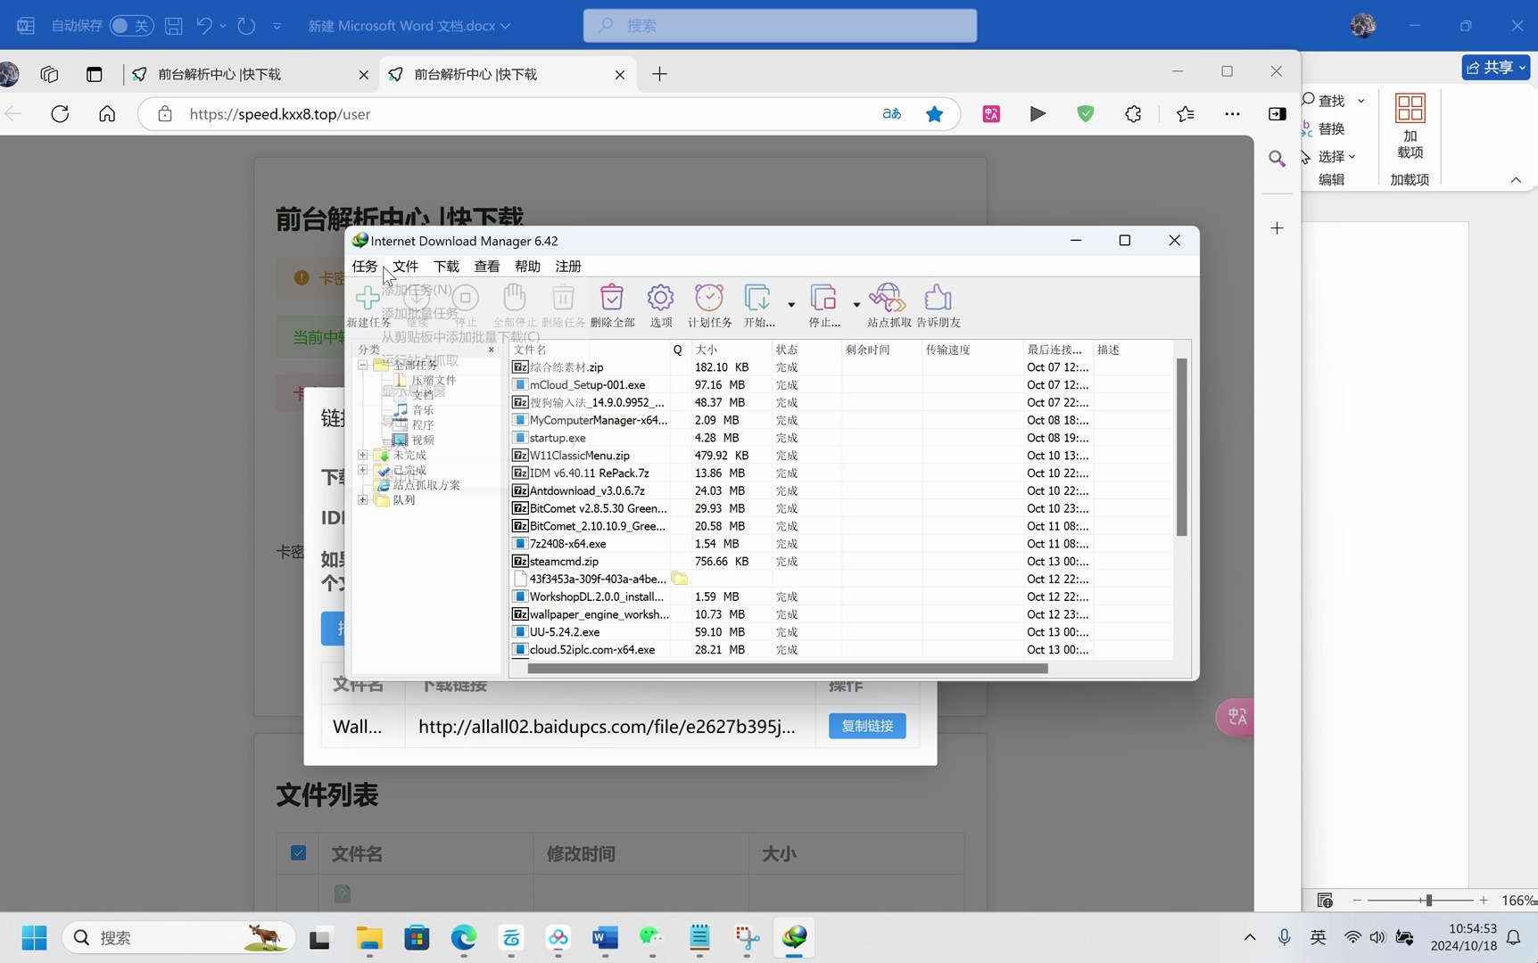
Task: Click IDM horizontal scrollbar at list bottom
Action: click(x=788, y=668)
